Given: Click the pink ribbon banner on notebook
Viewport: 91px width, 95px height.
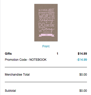Looking at the screenshot, I should (x=47, y=35).
